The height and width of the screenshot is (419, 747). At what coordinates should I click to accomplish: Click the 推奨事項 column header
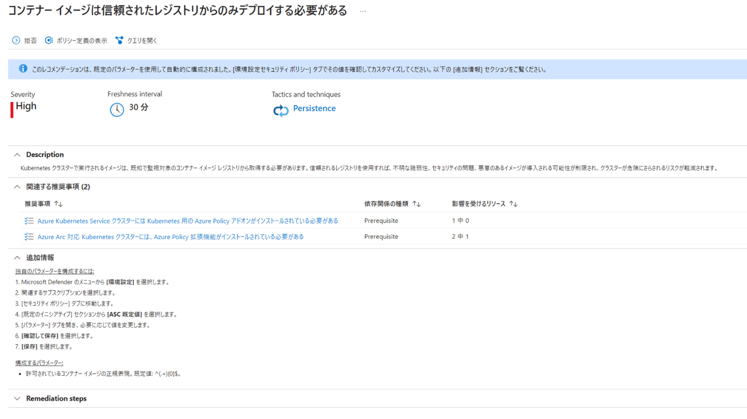pos(38,204)
